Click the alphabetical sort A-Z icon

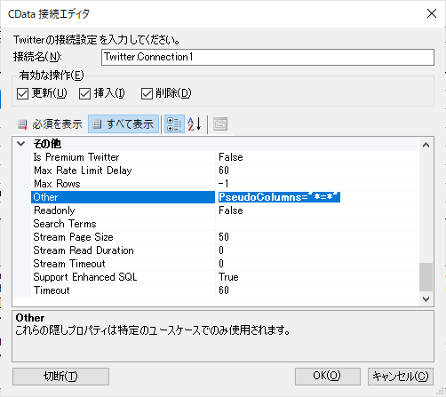coord(195,124)
